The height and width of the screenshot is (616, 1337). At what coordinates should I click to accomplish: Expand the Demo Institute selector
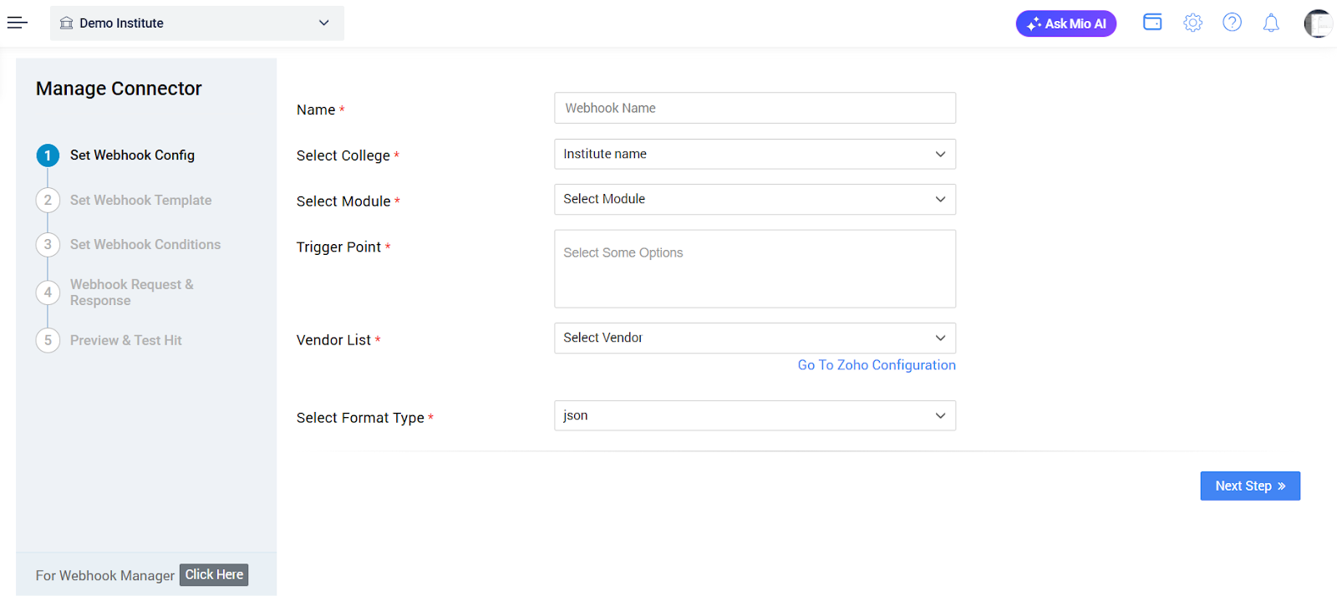197,23
